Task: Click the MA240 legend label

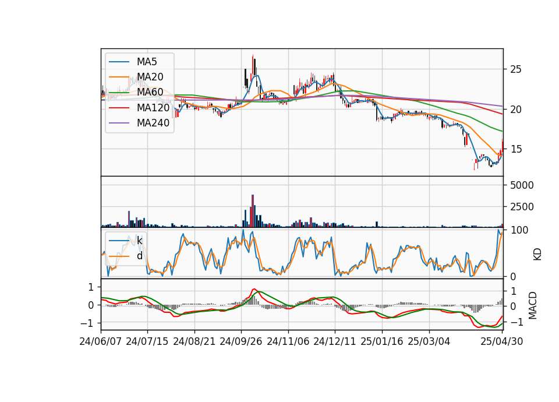Action: pos(153,123)
